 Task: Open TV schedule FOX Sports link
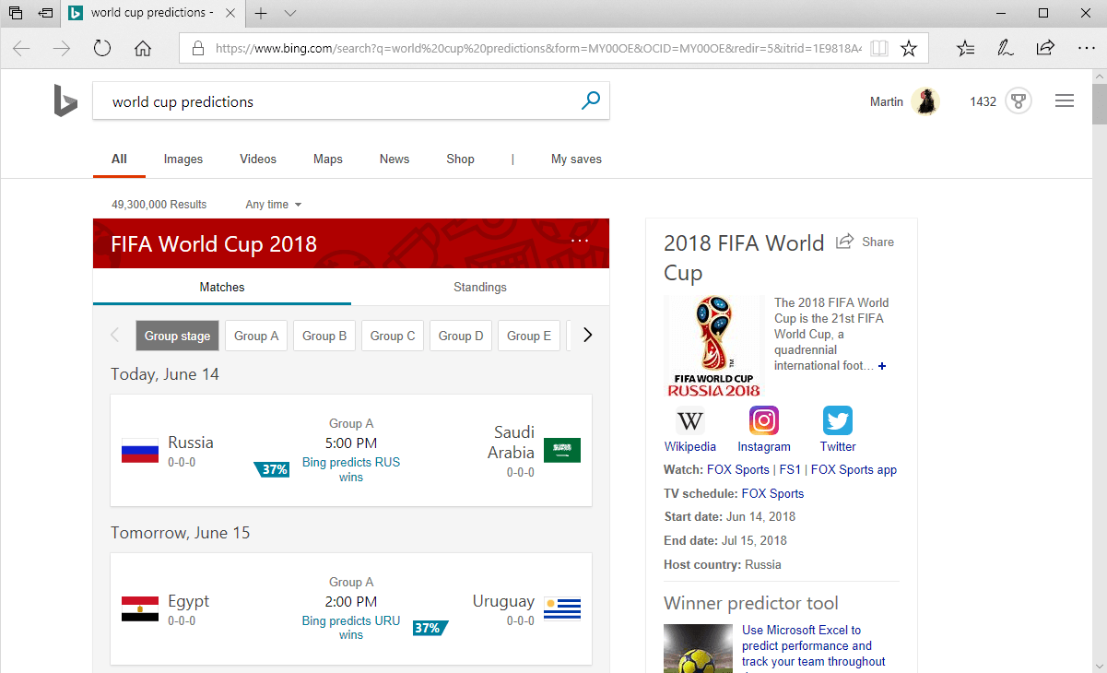772,493
